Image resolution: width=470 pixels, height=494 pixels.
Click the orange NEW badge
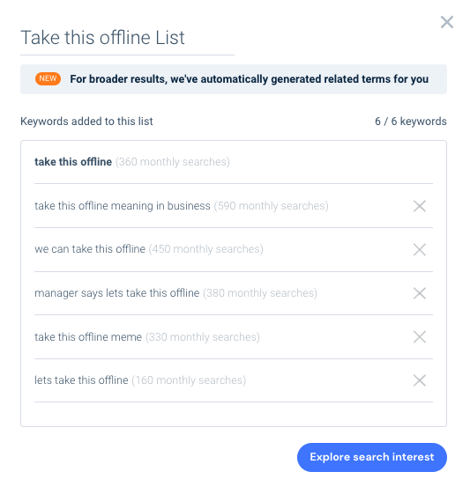[48, 78]
